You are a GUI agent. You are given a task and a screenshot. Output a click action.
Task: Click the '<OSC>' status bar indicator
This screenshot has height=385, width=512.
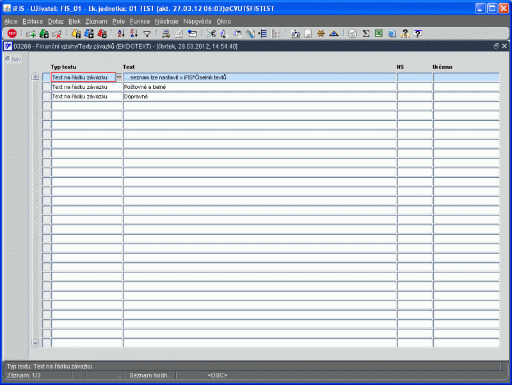pyautogui.click(x=218, y=375)
